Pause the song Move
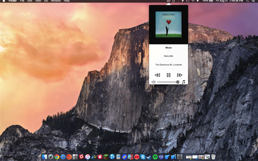The width and height of the screenshot is (258, 161). click(169, 75)
